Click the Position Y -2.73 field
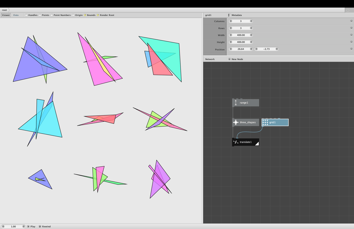354x229 pixels. pos(267,49)
